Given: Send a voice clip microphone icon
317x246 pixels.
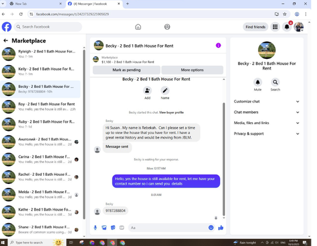Looking at the screenshot, I should click(x=95, y=228).
